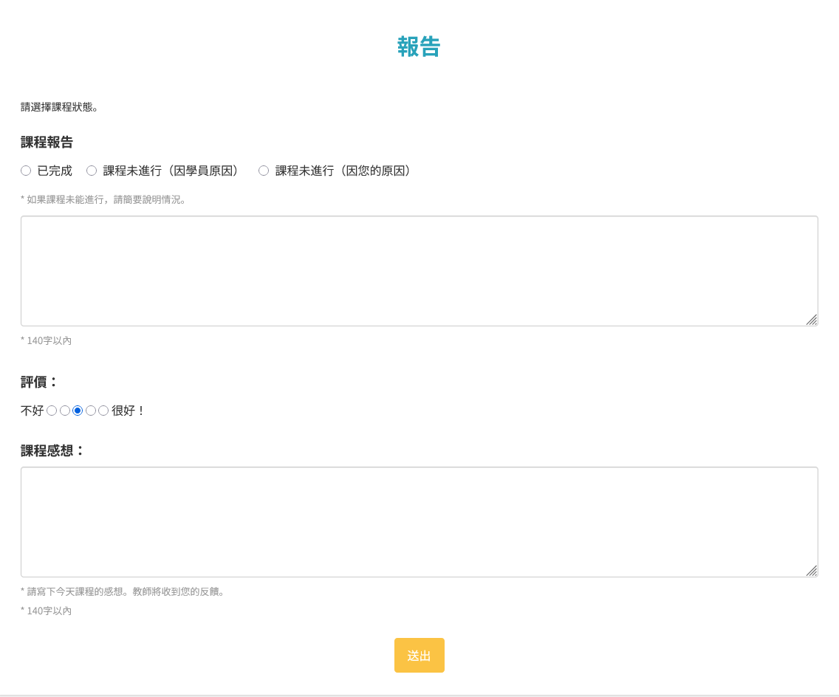
Task: Click the 140字以內 hint under the first textarea
Action: tap(45, 340)
